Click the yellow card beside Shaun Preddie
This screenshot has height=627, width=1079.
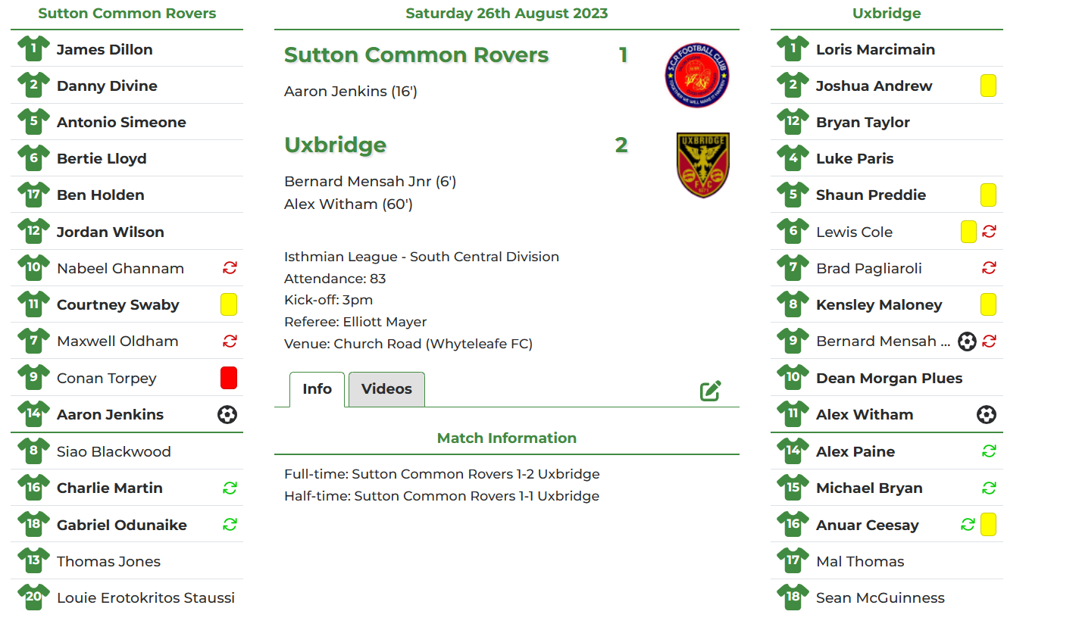988,195
